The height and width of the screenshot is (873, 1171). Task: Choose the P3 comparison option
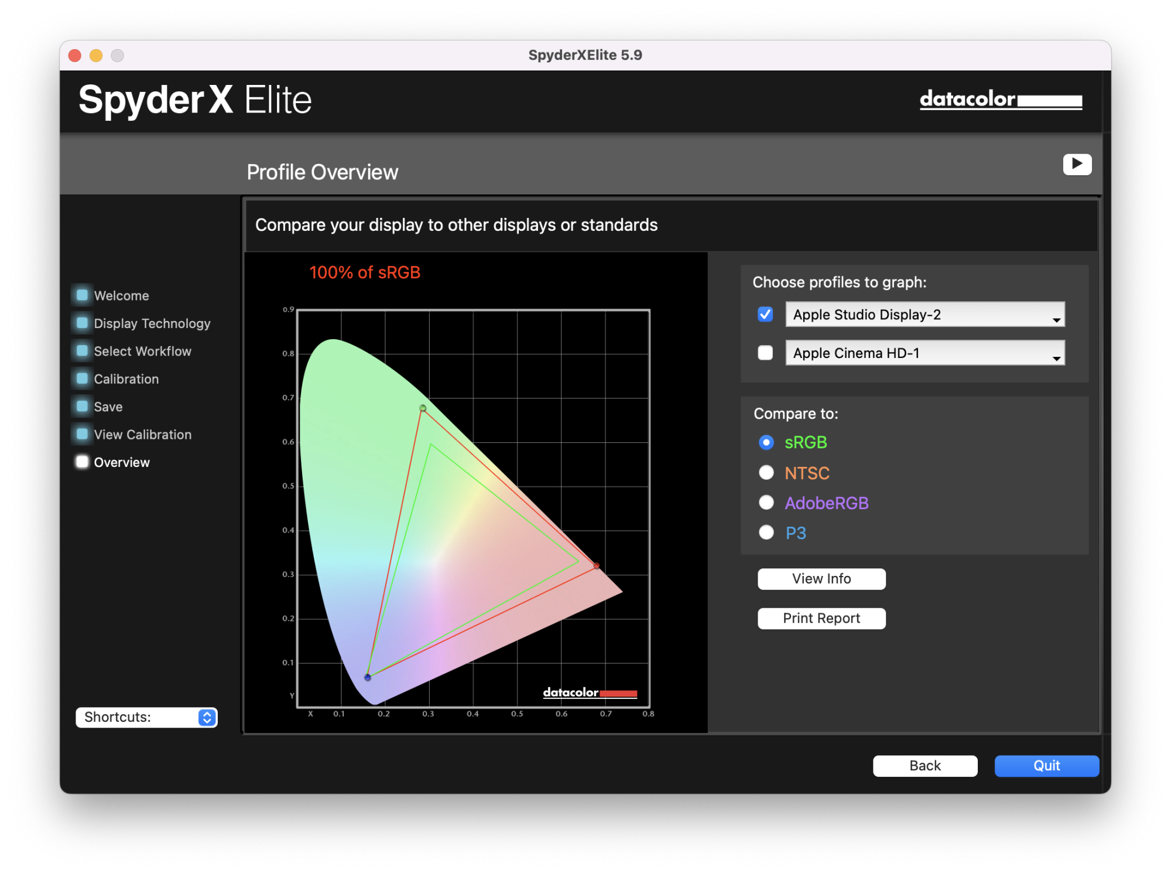point(766,533)
